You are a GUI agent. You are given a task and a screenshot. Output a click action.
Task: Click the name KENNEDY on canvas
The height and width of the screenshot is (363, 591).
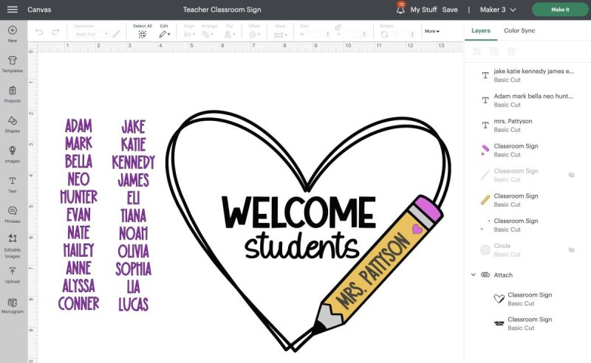134,162
